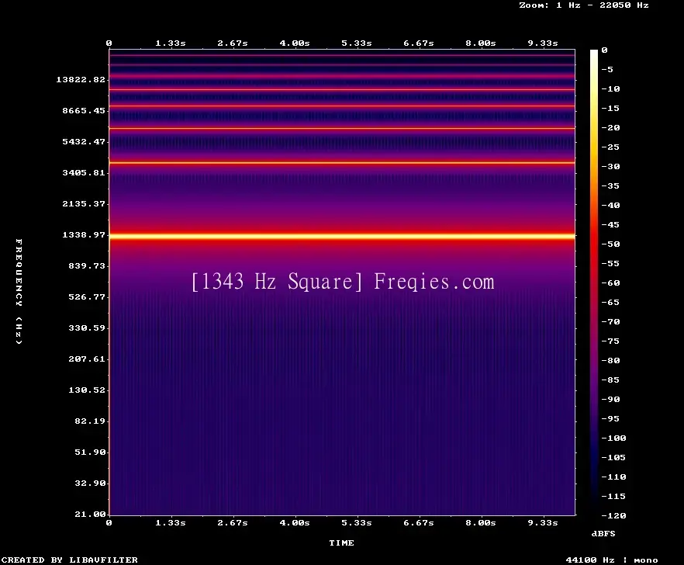The height and width of the screenshot is (565, 684).
Task: Click the "44100 Hz | mono" sample rate text
Action: 612,560
